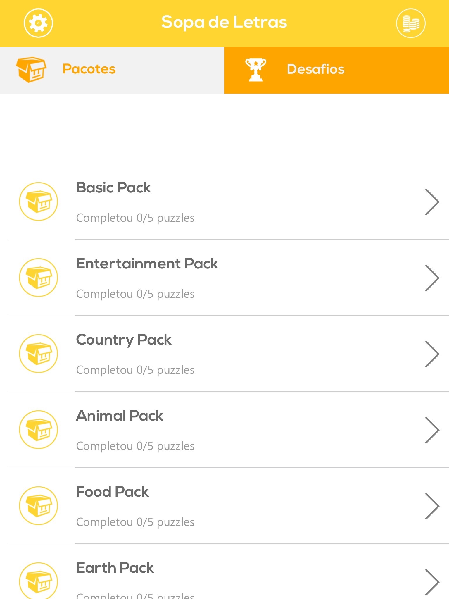The height and width of the screenshot is (599, 449).
Task: Tap the Entertainment Pack box icon
Action: (x=39, y=278)
